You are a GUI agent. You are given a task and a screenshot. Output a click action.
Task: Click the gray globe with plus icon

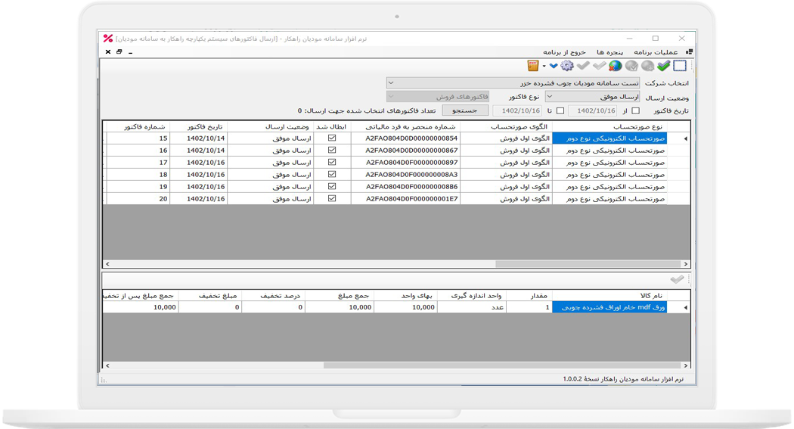coord(647,65)
